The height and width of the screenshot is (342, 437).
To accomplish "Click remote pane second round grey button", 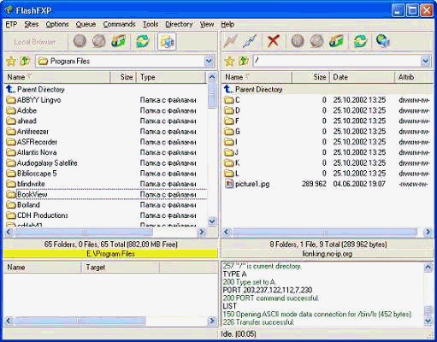I will coord(316,41).
